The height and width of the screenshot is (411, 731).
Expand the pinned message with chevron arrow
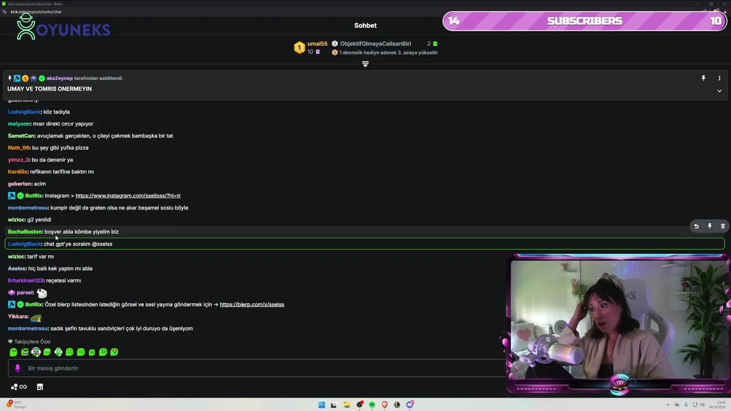point(720,91)
